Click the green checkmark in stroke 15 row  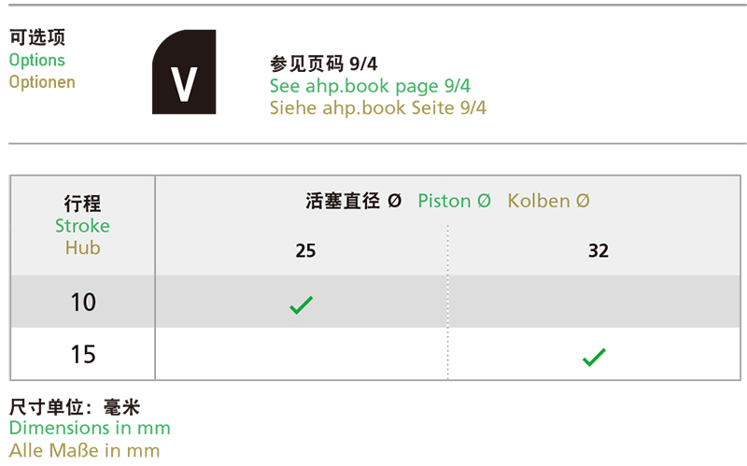tap(594, 358)
